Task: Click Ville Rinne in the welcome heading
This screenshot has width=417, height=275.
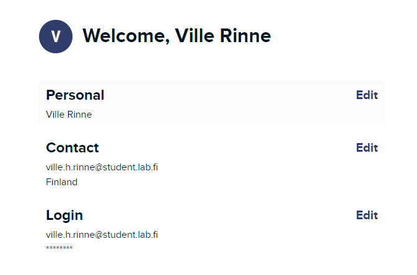Action: click(223, 37)
